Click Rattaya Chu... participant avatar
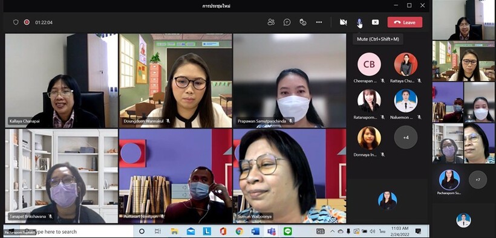 [406, 64]
